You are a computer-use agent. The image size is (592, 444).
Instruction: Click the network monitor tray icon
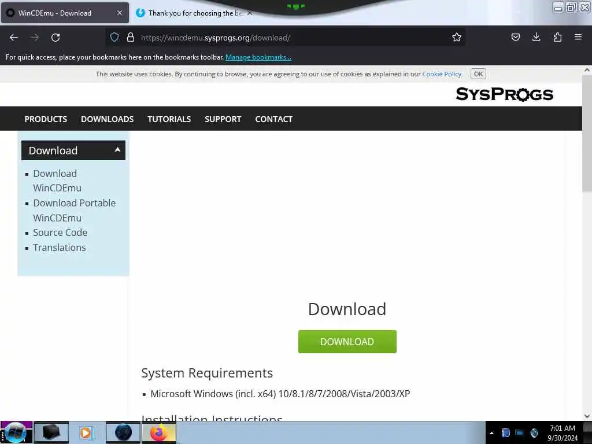coord(520,433)
